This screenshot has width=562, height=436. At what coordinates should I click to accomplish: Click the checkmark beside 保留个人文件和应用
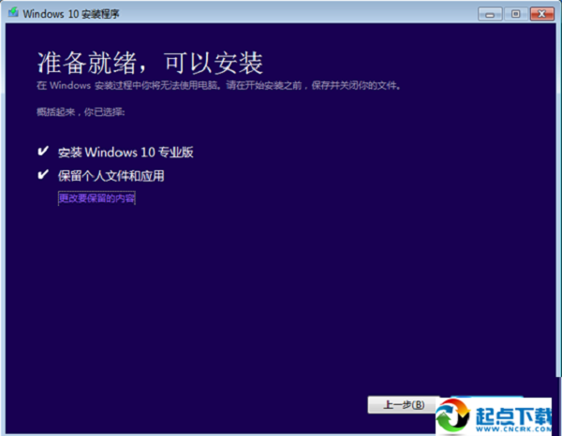43,175
